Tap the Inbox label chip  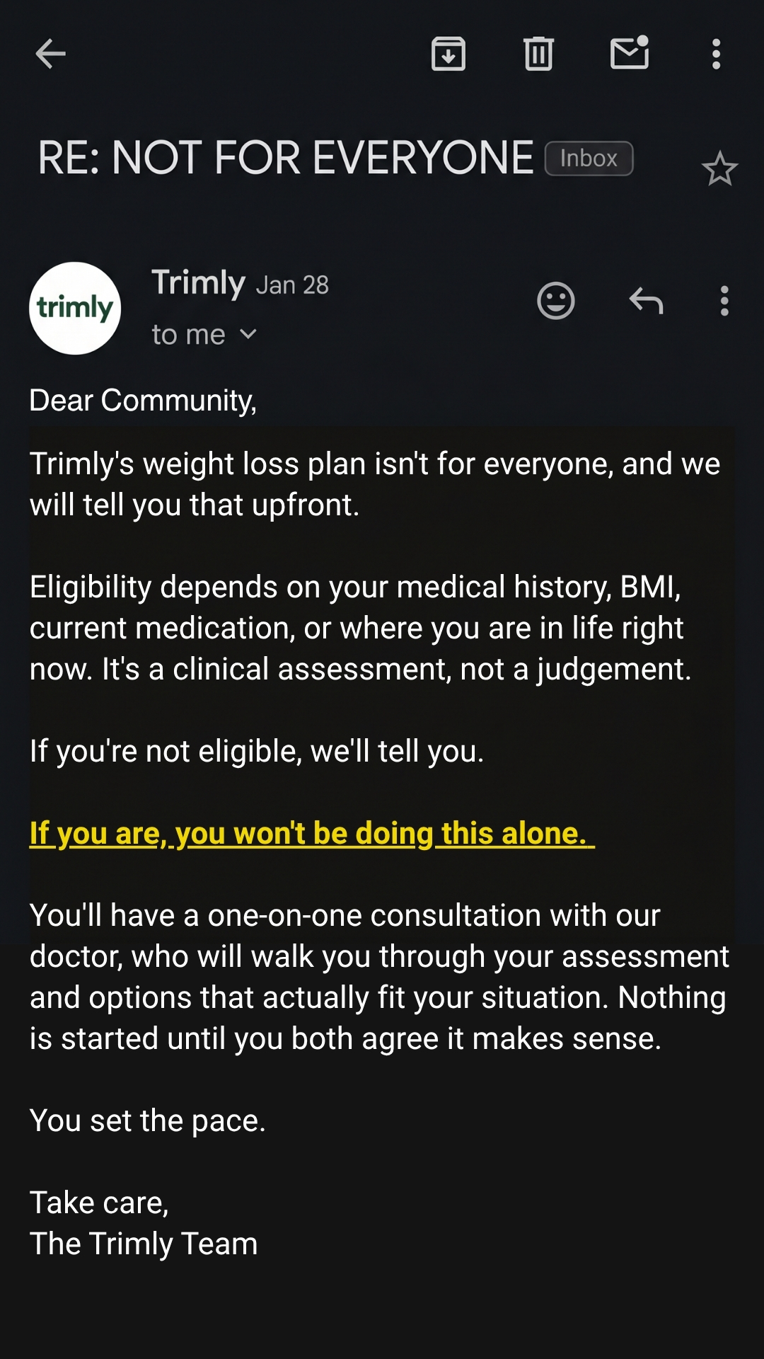point(589,158)
